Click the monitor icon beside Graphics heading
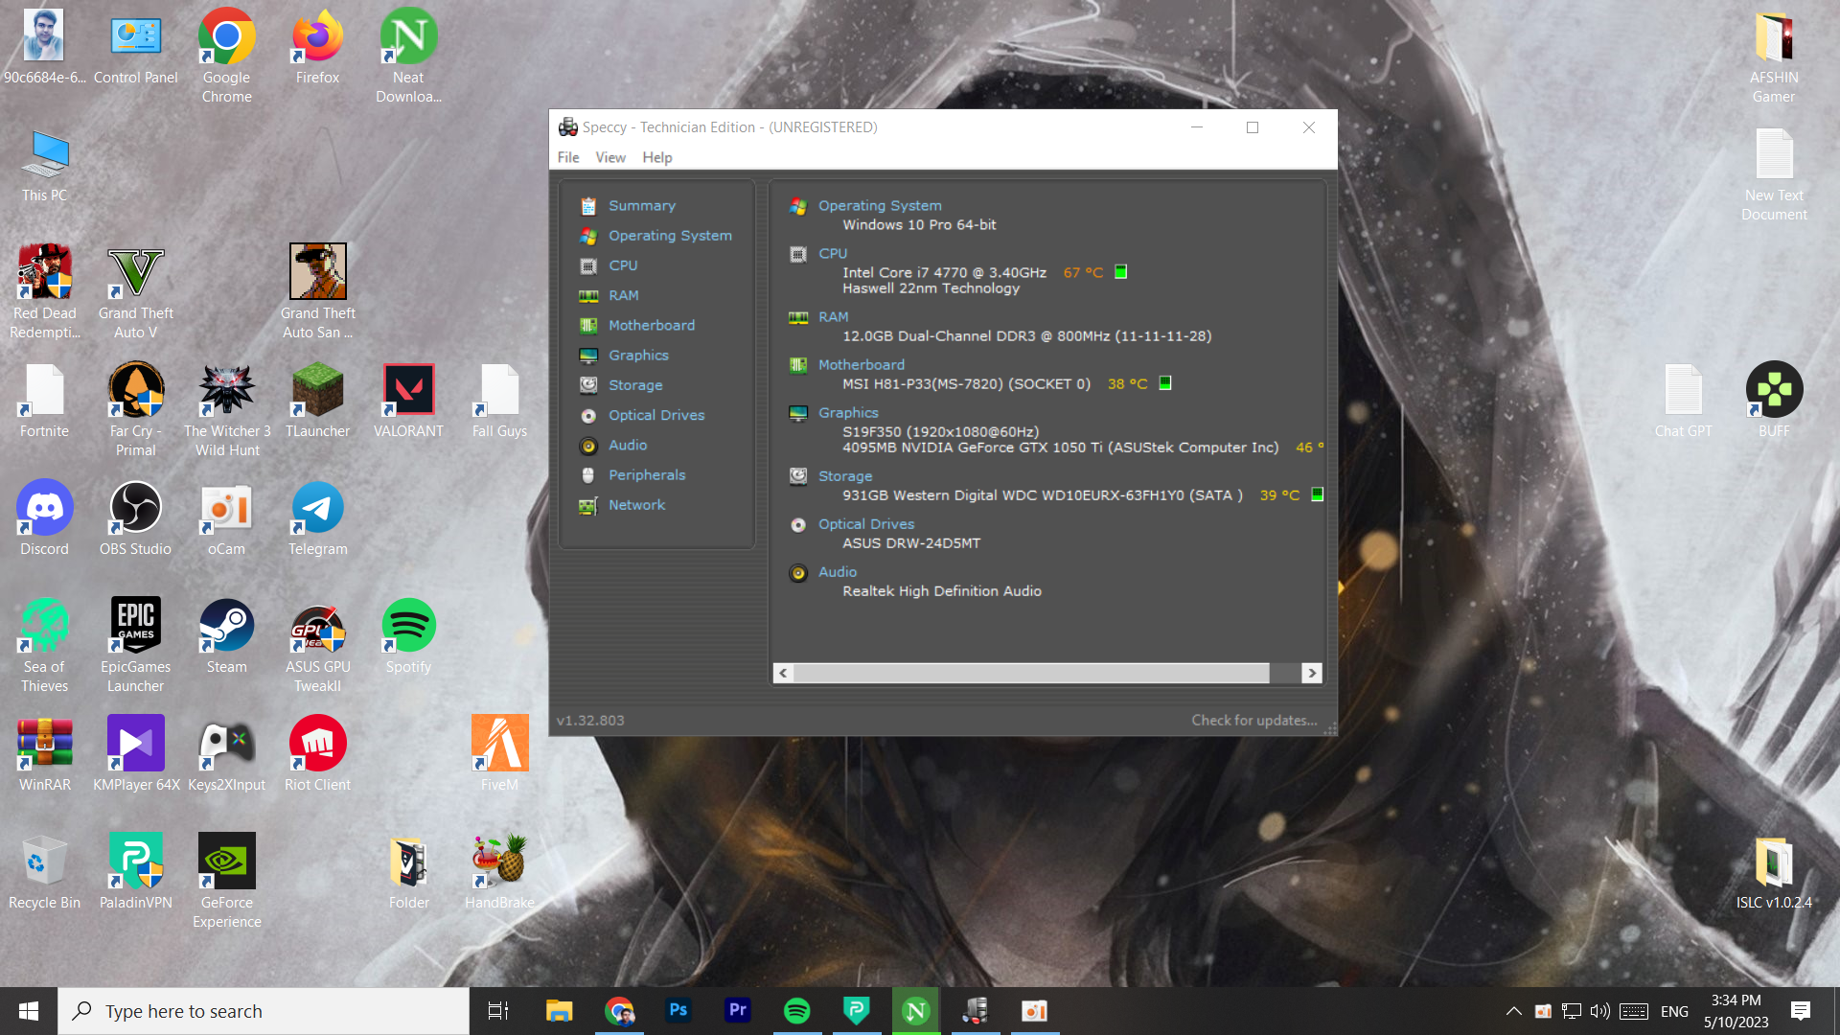1840x1035 pixels. pos(797,413)
